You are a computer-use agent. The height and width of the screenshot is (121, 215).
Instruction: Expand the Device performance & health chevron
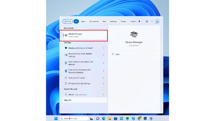click(103, 48)
